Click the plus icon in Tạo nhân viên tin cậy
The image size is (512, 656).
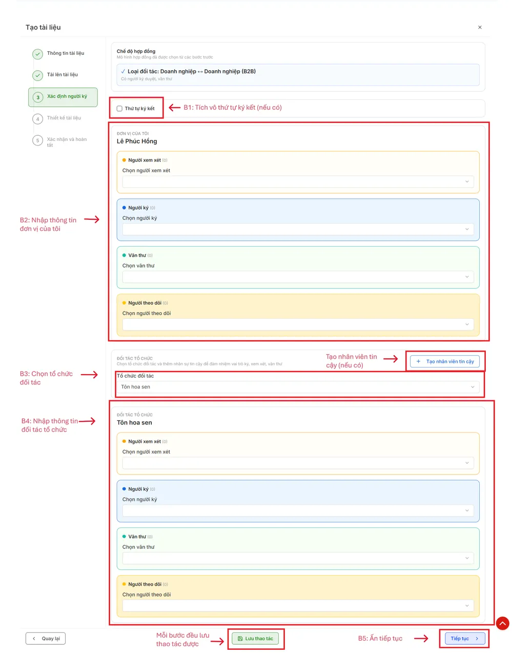(x=418, y=361)
